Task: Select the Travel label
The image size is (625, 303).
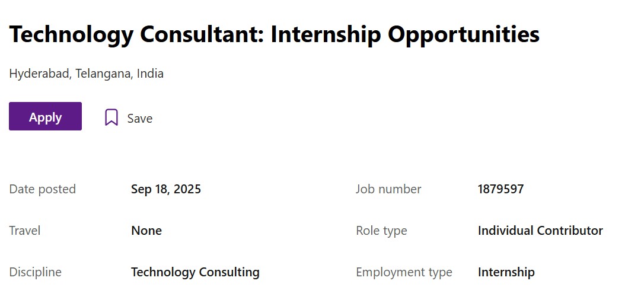Action: pyautogui.click(x=25, y=231)
